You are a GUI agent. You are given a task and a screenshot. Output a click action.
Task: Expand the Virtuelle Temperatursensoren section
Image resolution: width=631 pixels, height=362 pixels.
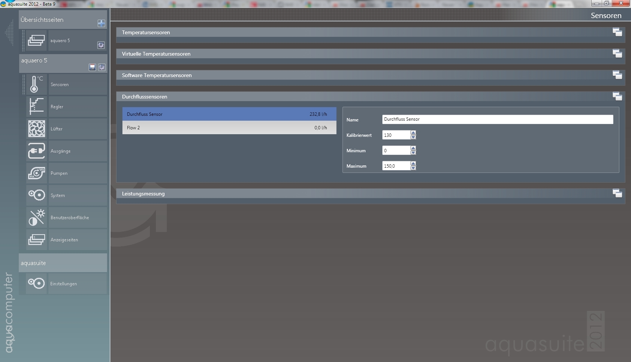tap(617, 54)
